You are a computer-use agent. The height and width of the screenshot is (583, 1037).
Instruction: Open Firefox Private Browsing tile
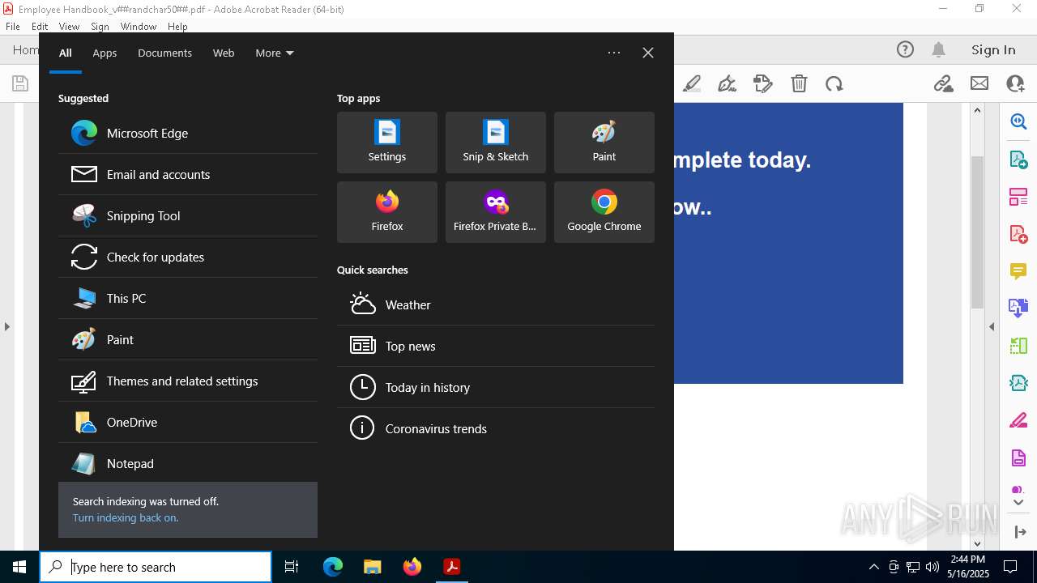coord(496,212)
